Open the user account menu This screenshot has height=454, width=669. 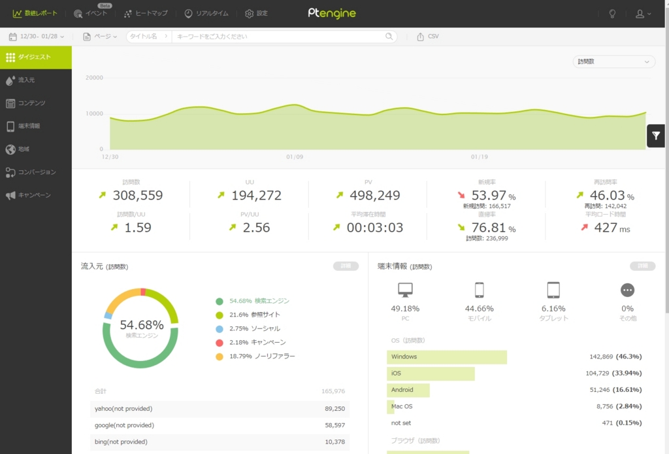point(643,14)
